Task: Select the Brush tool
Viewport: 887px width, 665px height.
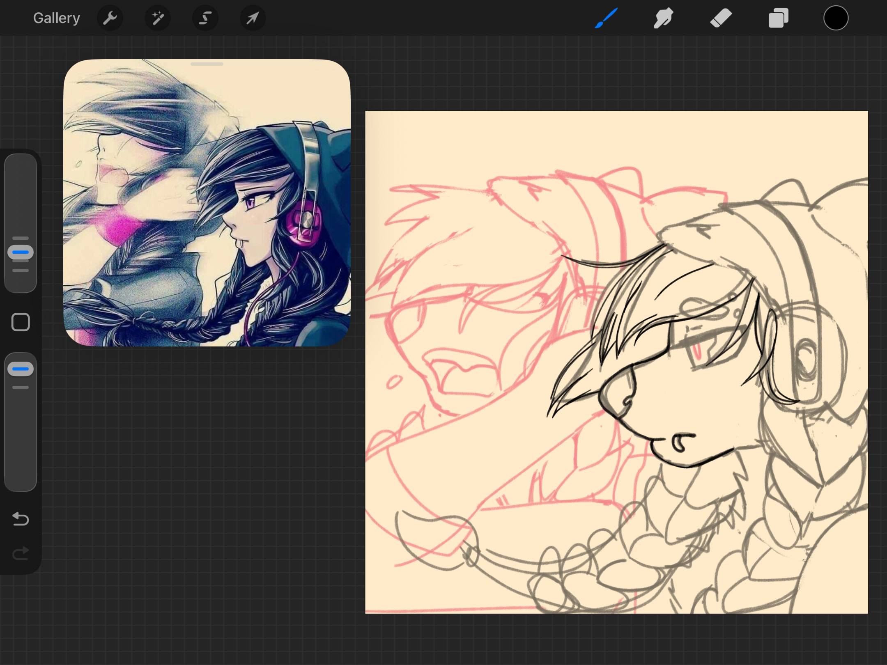Action: tap(606, 18)
